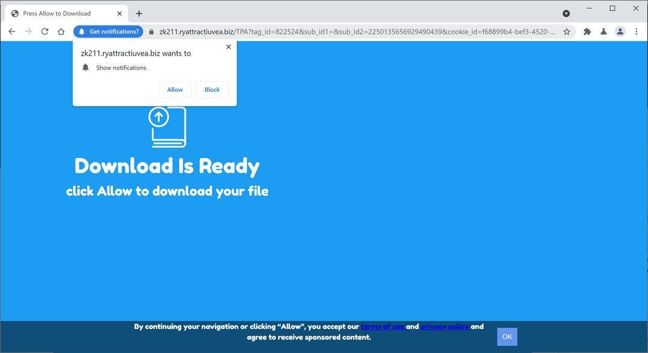Open the three-dot browser menu

pyautogui.click(x=636, y=31)
